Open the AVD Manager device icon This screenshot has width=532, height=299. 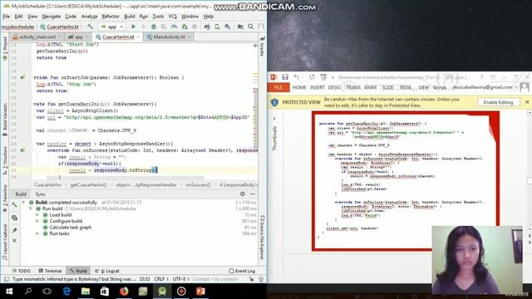pos(217,27)
